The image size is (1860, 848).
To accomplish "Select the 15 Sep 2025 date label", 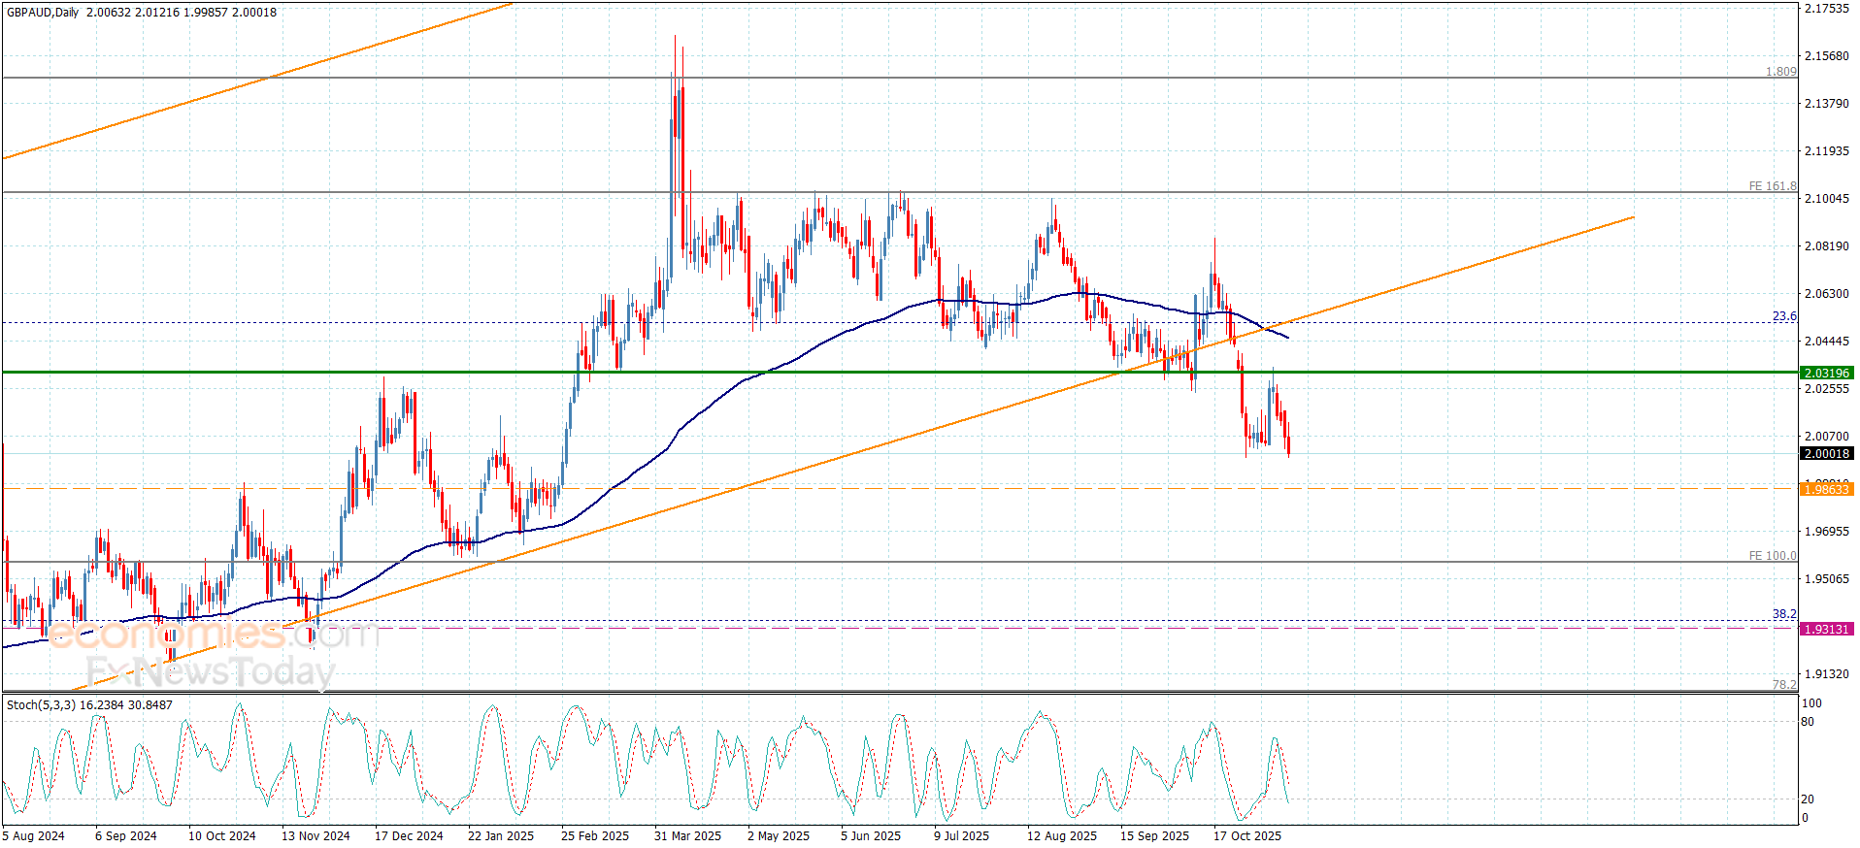I will coord(1154,836).
